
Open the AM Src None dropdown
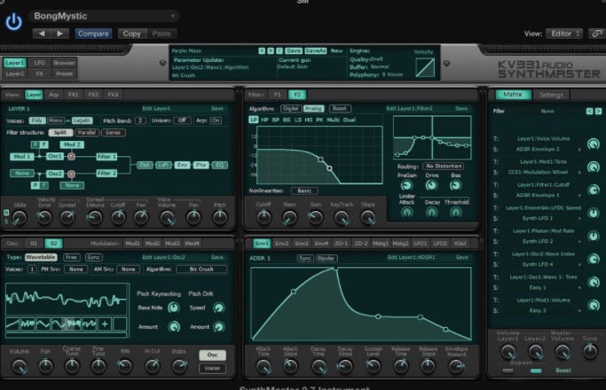point(129,269)
